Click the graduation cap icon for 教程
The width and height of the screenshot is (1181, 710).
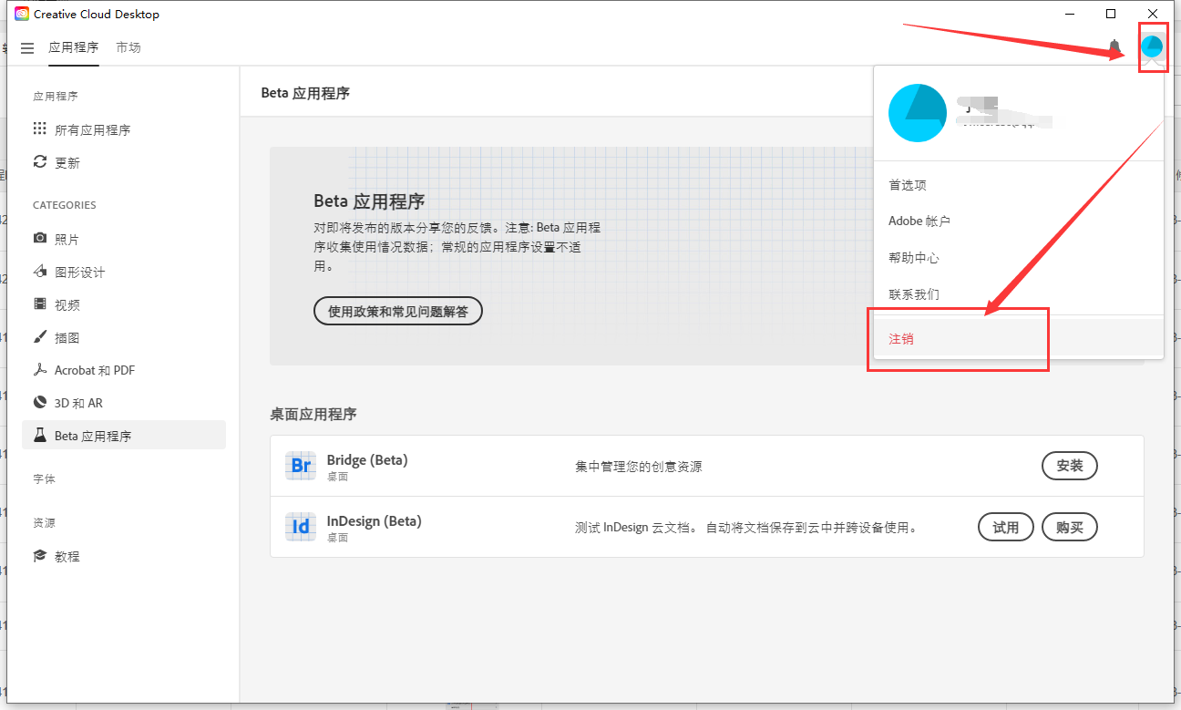coord(40,556)
